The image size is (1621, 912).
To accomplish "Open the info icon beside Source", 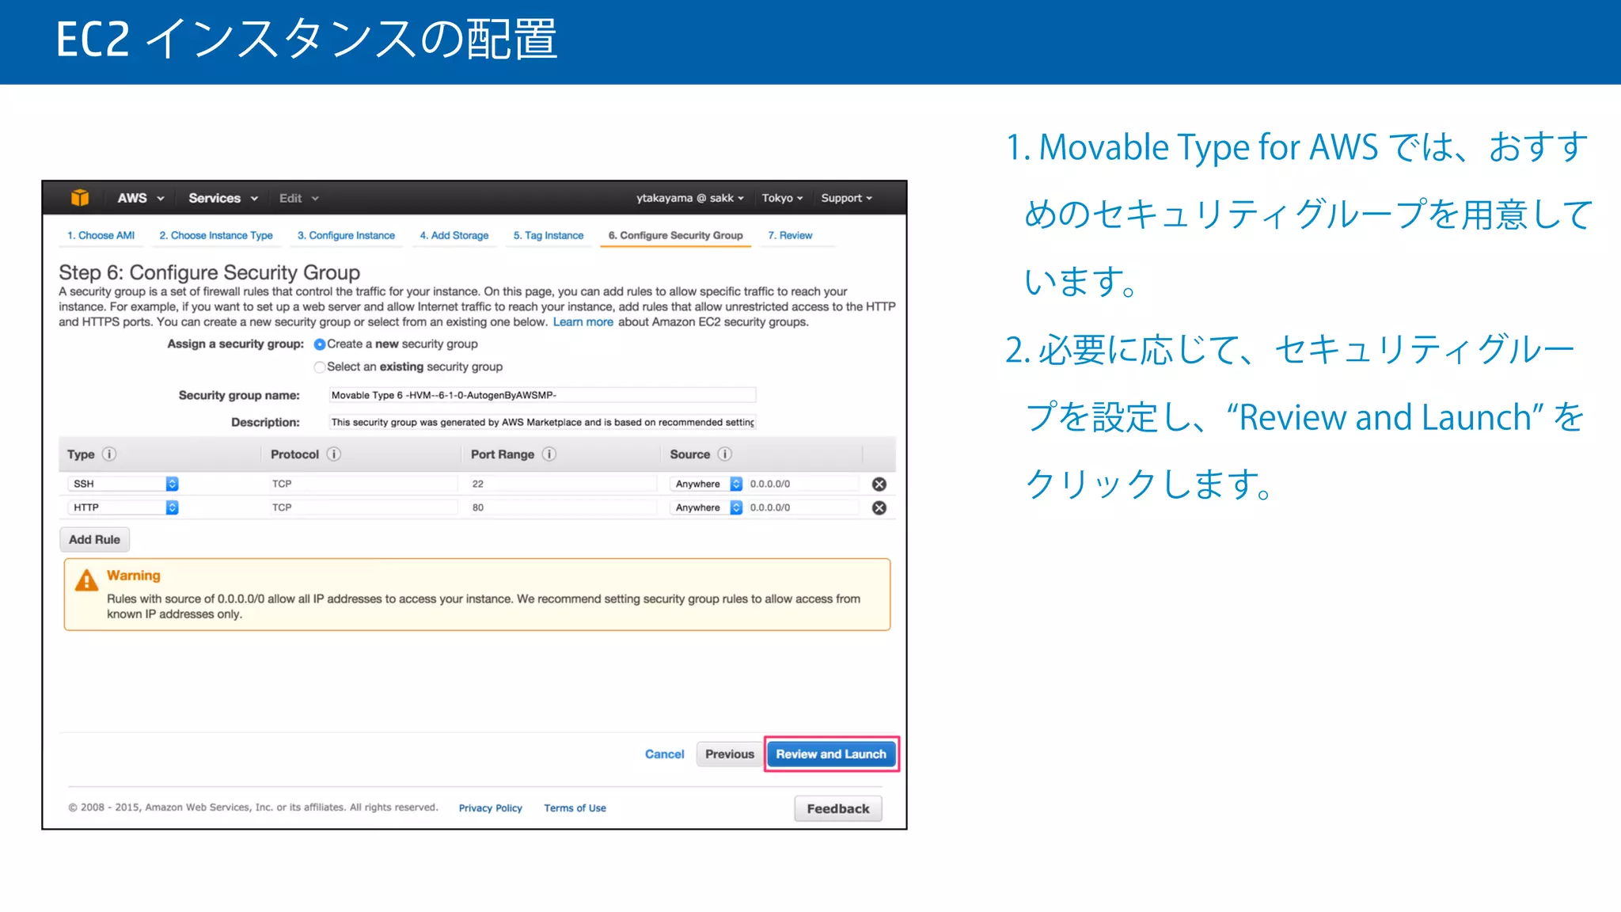I will (x=725, y=454).
